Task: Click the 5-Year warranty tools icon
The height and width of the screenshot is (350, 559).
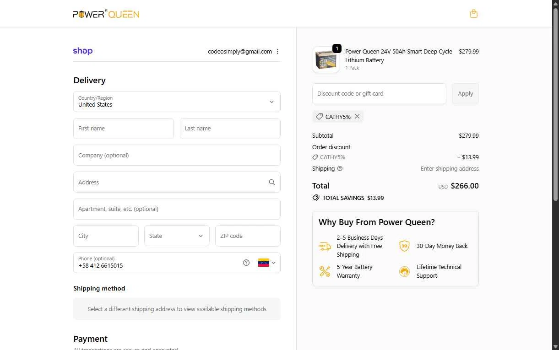Action: pos(325,271)
